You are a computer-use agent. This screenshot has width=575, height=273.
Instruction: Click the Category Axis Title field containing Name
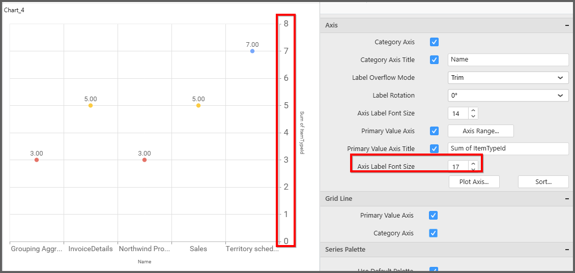click(x=507, y=60)
